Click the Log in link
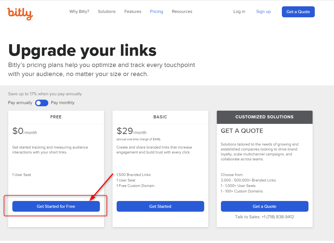Image resolution: width=334 pixels, height=243 pixels. click(x=239, y=12)
